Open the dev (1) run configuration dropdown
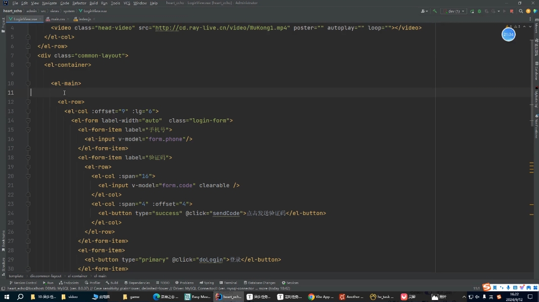The width and height of the screenshot is (539, 302). click(x=454, y=11)
